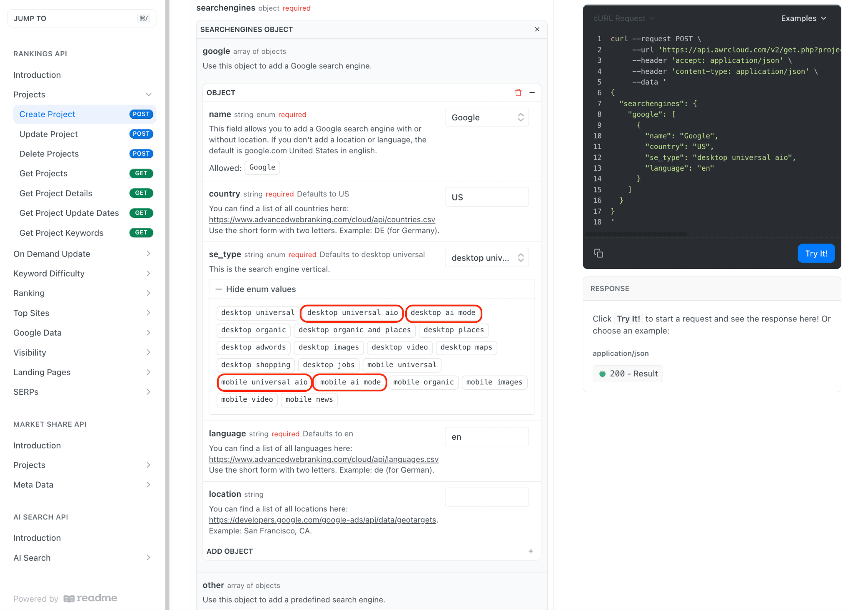The width and height of the screenshot is (853, 610).
Task: Add a new object with plus icon
Action: 531,551
